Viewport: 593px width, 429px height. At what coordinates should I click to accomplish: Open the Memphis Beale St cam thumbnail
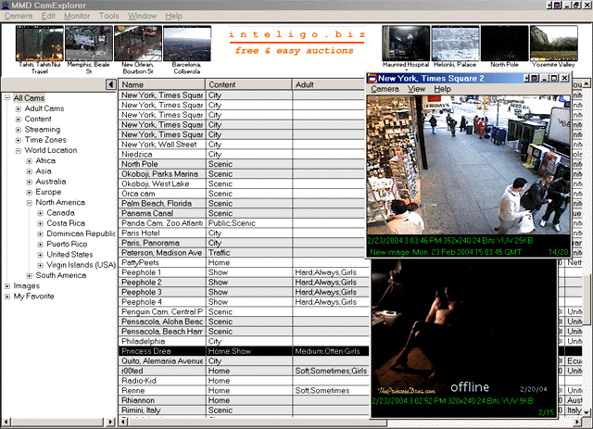click(x=89, y=44)
